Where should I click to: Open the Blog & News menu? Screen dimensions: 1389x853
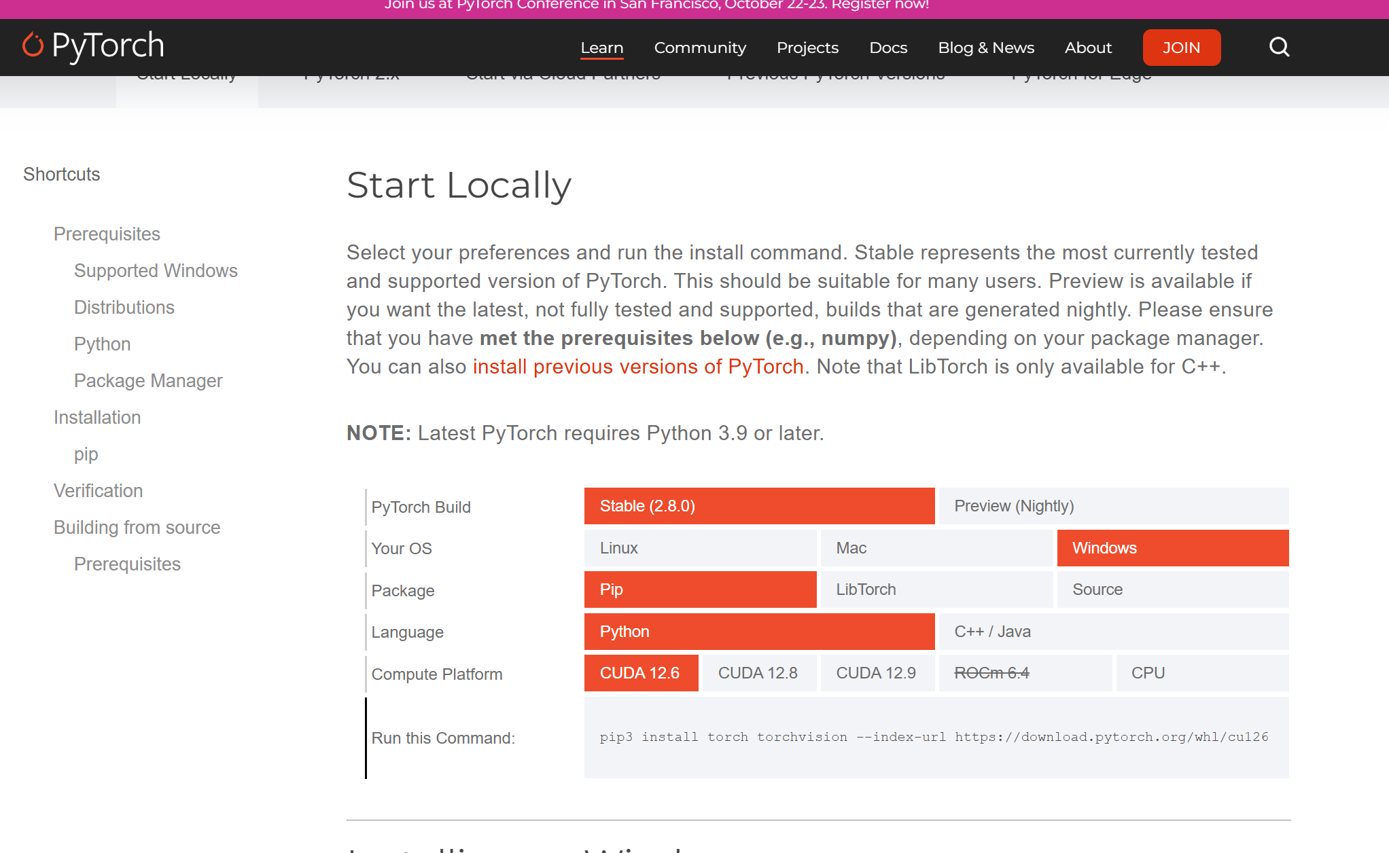coord(986,48)
